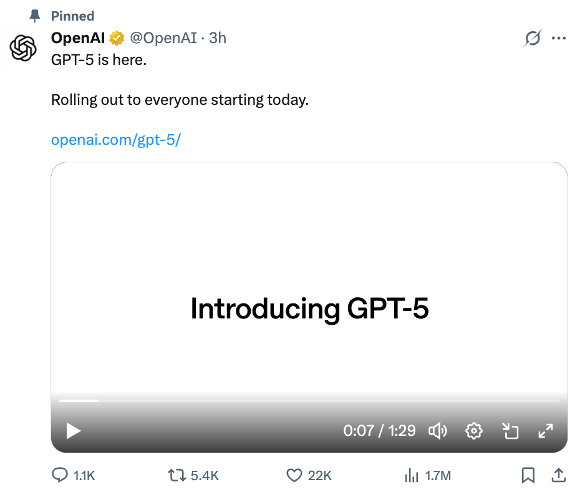Bookmark the GPT-5 post
The image size is (580, 497).
coord(528,476)
